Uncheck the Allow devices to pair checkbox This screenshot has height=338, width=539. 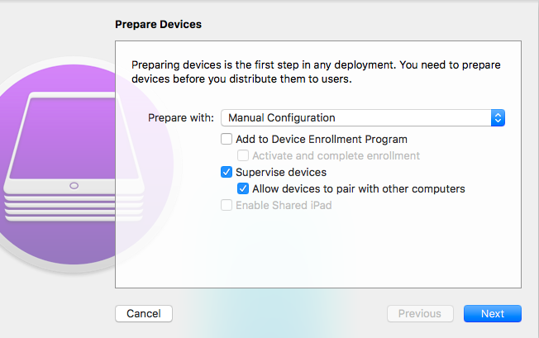243,189
